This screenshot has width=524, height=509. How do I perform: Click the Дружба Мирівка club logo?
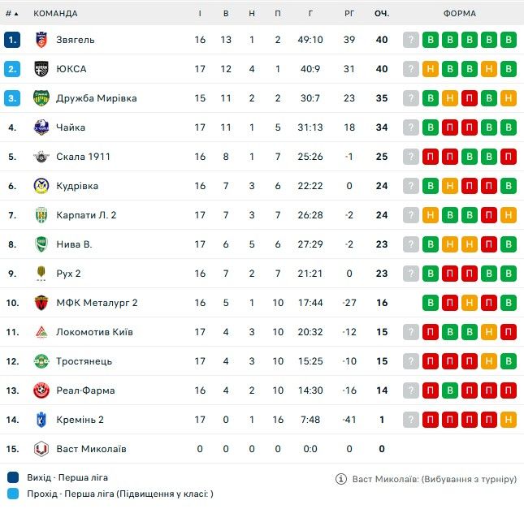pos(41,98)
